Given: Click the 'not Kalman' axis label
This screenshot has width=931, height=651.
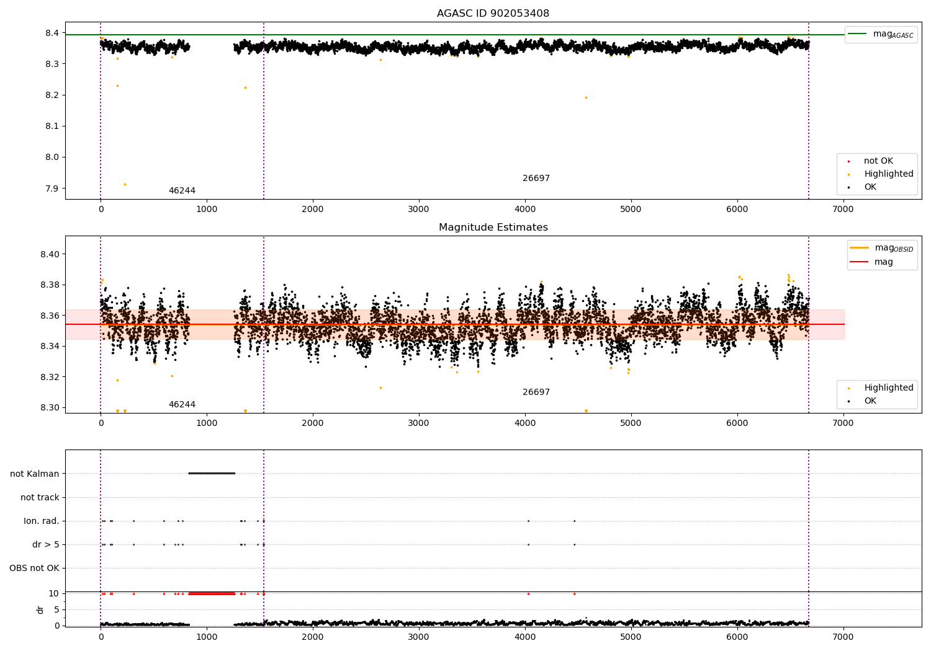Looking at the screenshot, I should (35, 474).
